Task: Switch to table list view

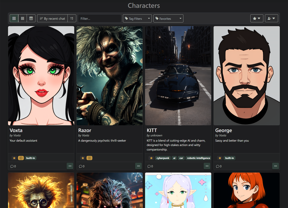Action: pyautogui.click(x=31, y=18)
